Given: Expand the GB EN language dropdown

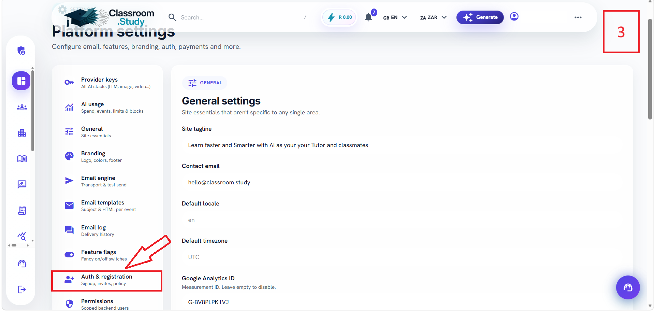Looking at the screenshot, I should click(x=395, y=17).
